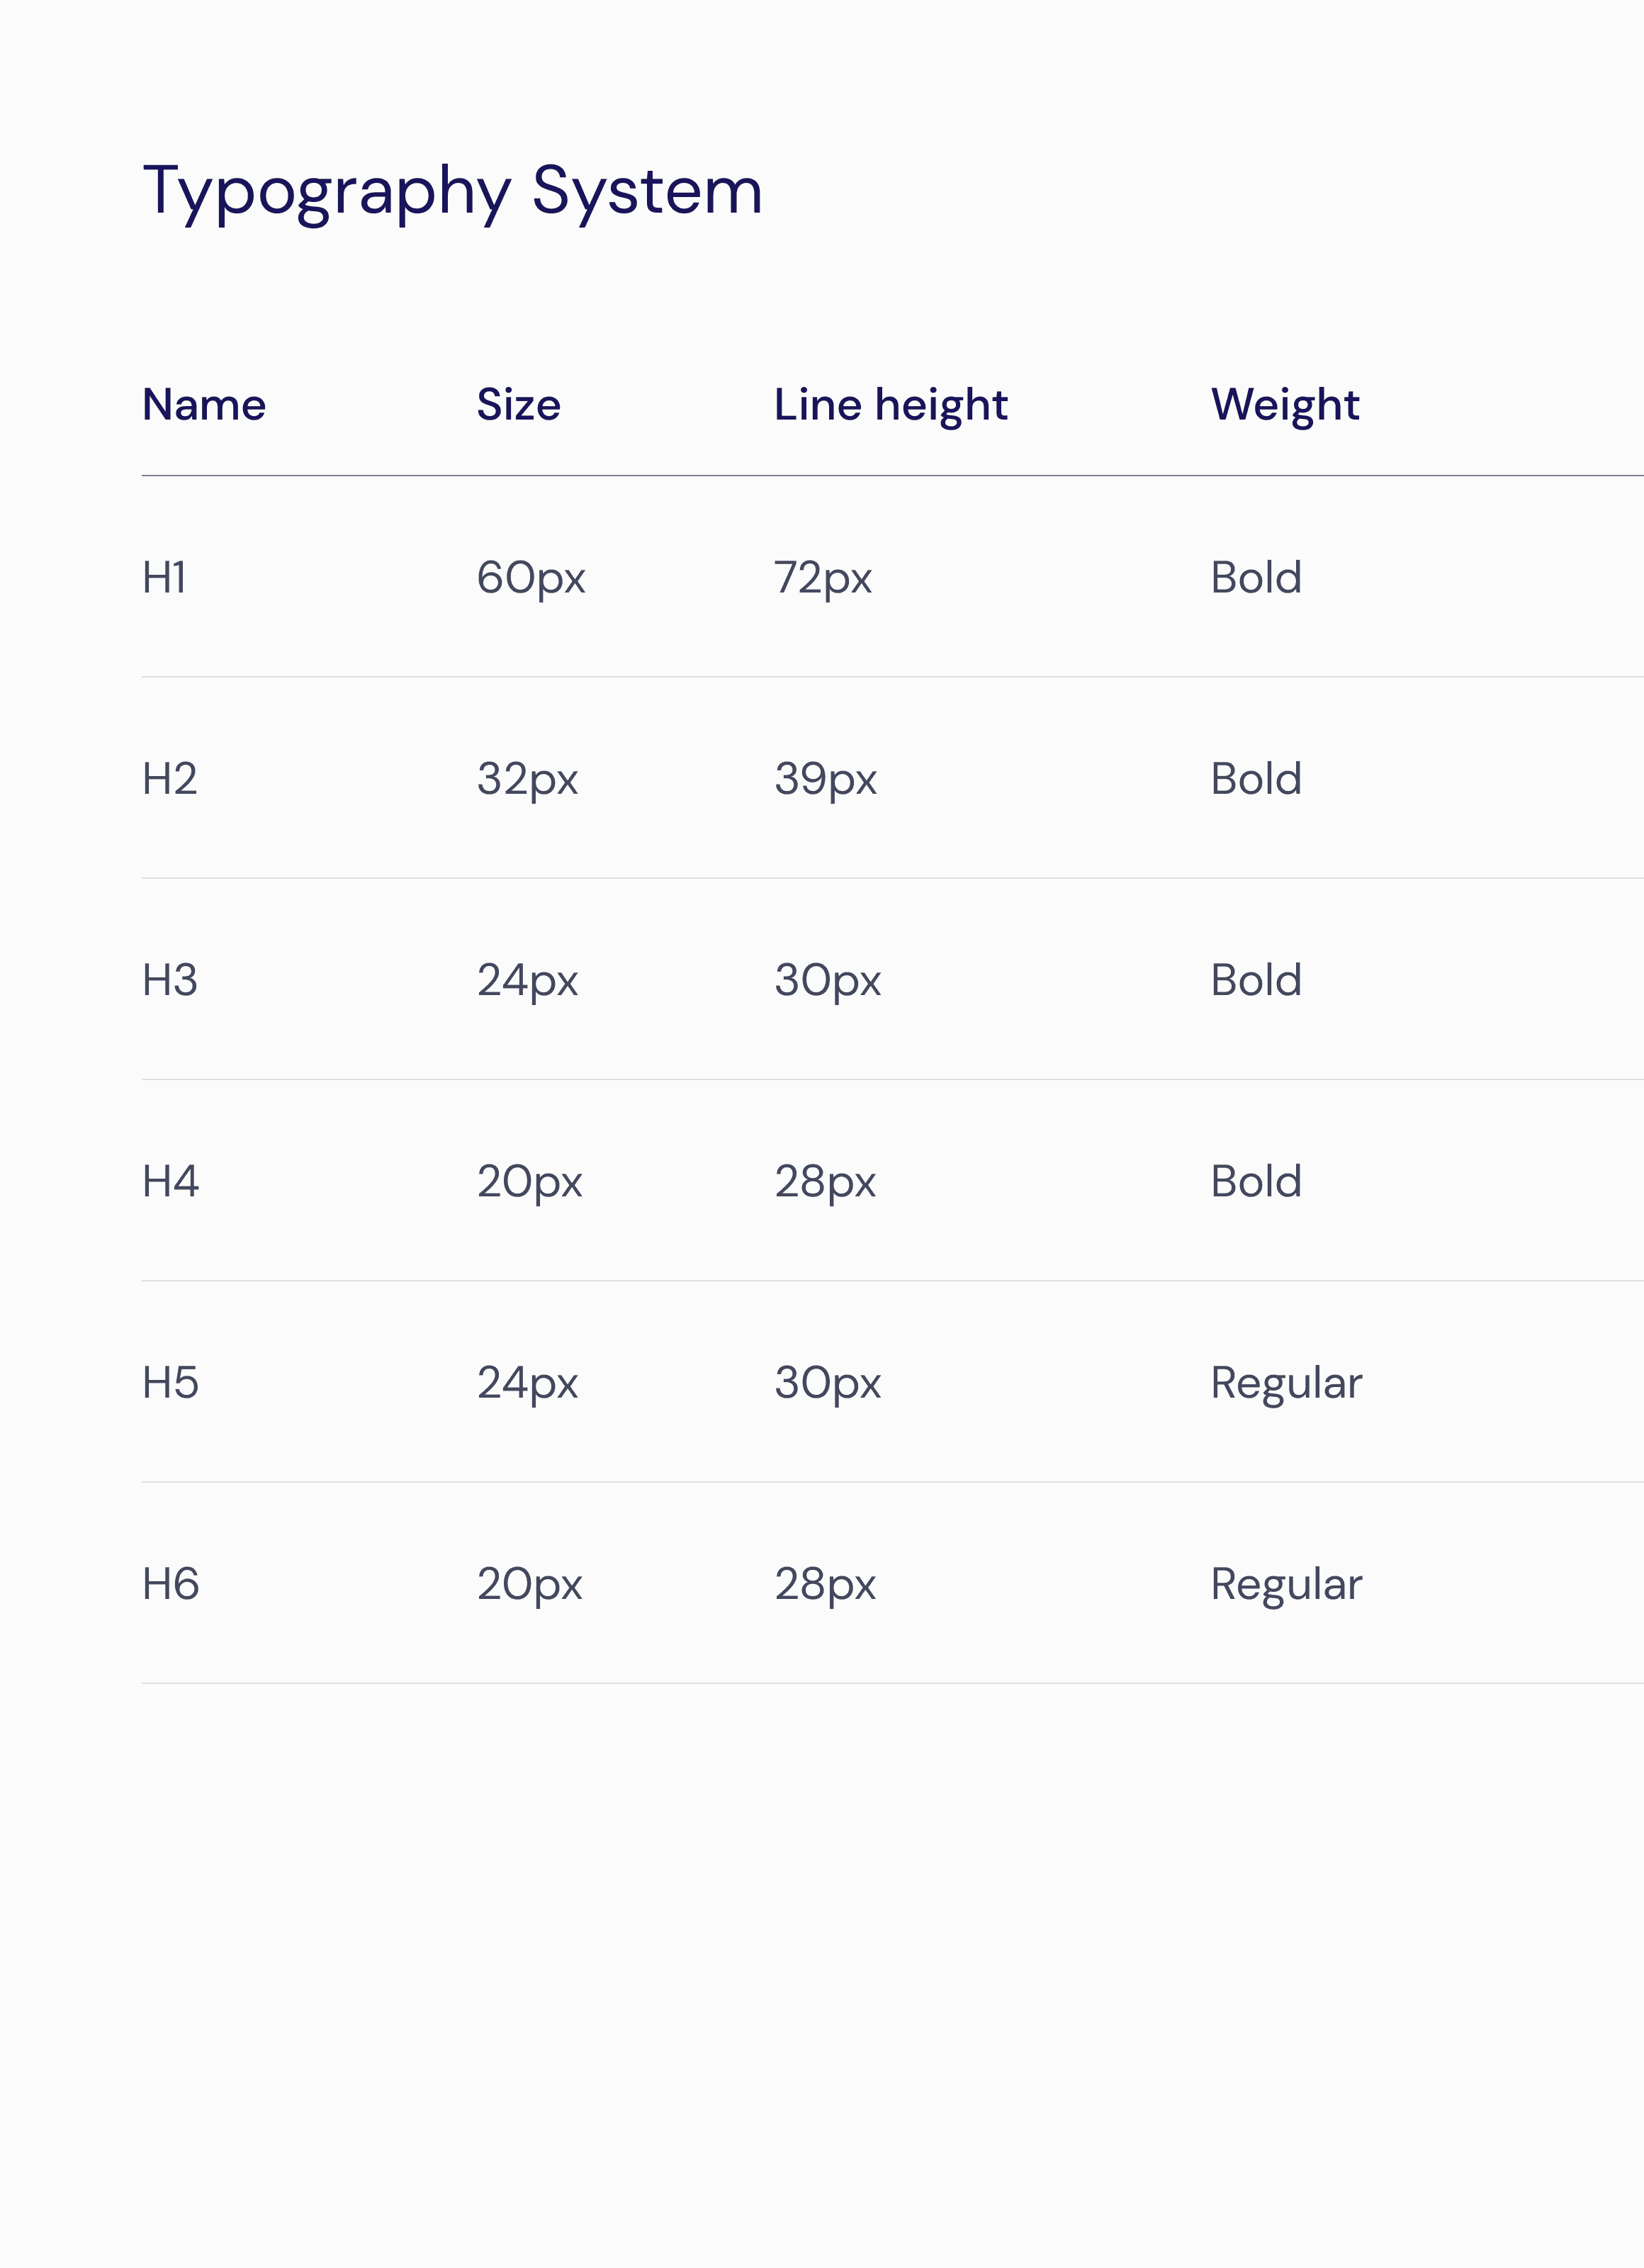Select the H2 row name
The height and width of the screenshot is (2268, 1644).
tap(169, 779)
